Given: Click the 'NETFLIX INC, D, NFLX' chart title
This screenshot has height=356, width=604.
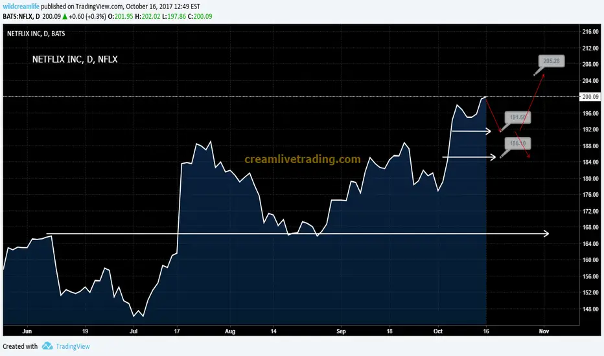Looking at the screenshot, I should [75, 60].
